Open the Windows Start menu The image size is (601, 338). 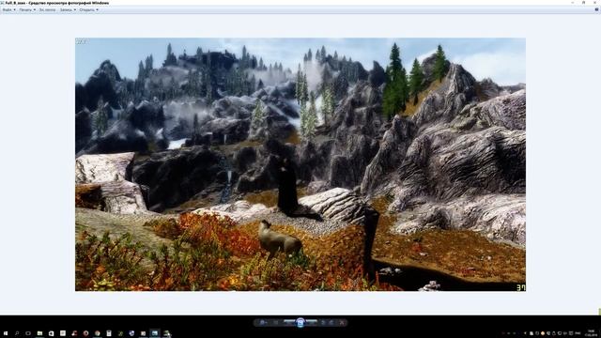point(6,333)
